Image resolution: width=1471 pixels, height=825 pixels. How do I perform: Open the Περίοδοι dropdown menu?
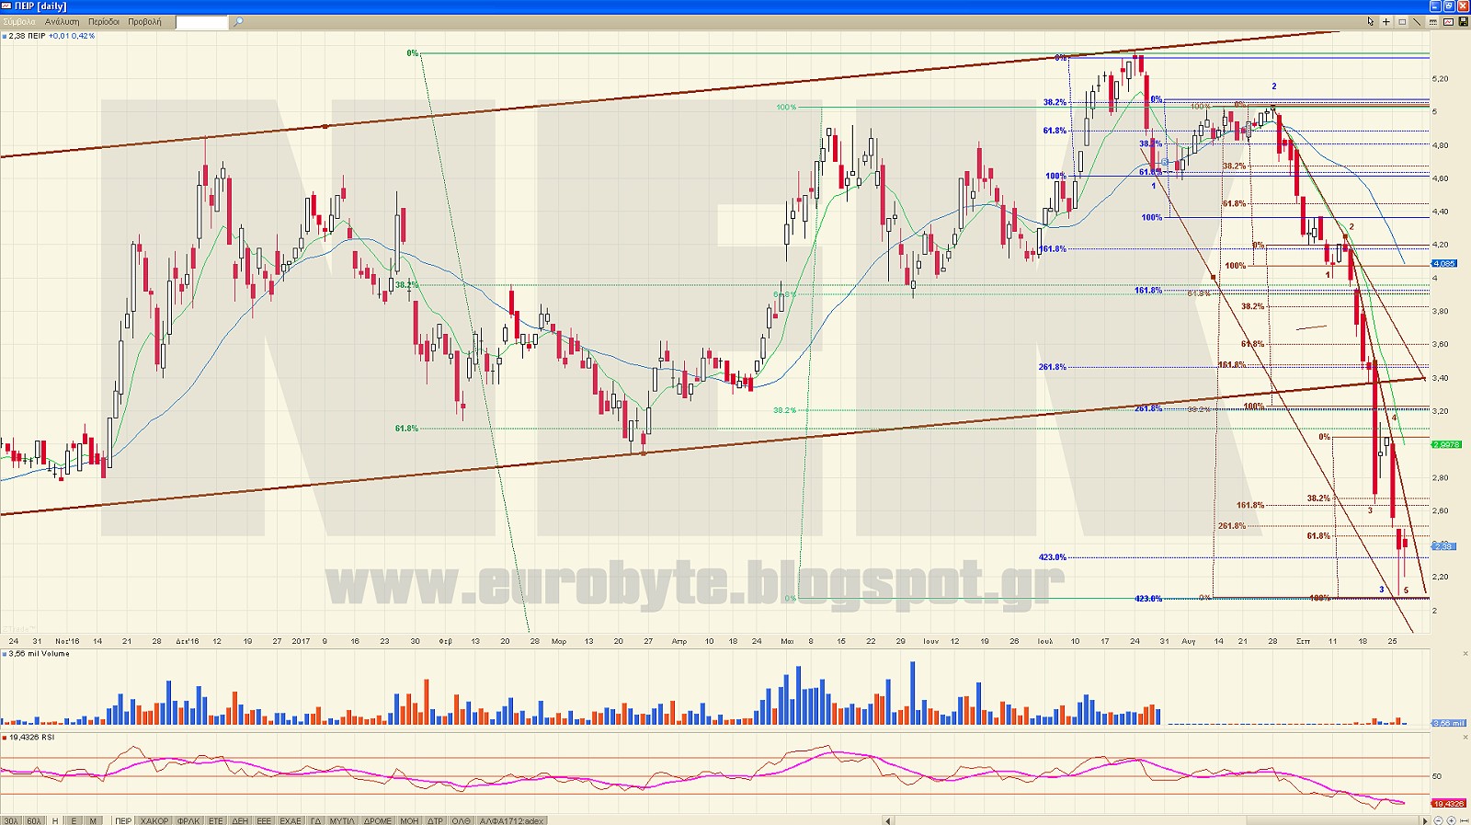(x=104, y=22)
